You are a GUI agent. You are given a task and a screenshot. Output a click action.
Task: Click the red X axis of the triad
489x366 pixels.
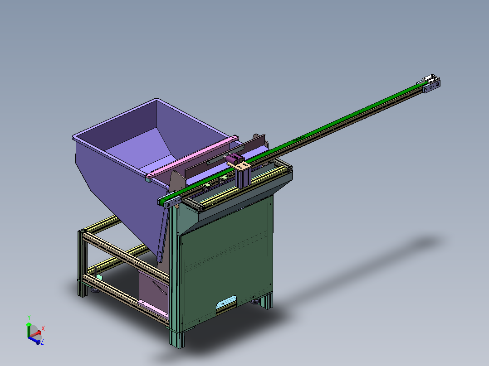pos(36,334)
